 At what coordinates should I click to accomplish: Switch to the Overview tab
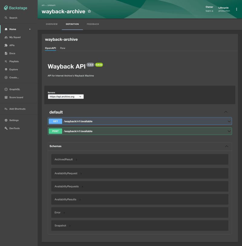click(x=52, y=24)
